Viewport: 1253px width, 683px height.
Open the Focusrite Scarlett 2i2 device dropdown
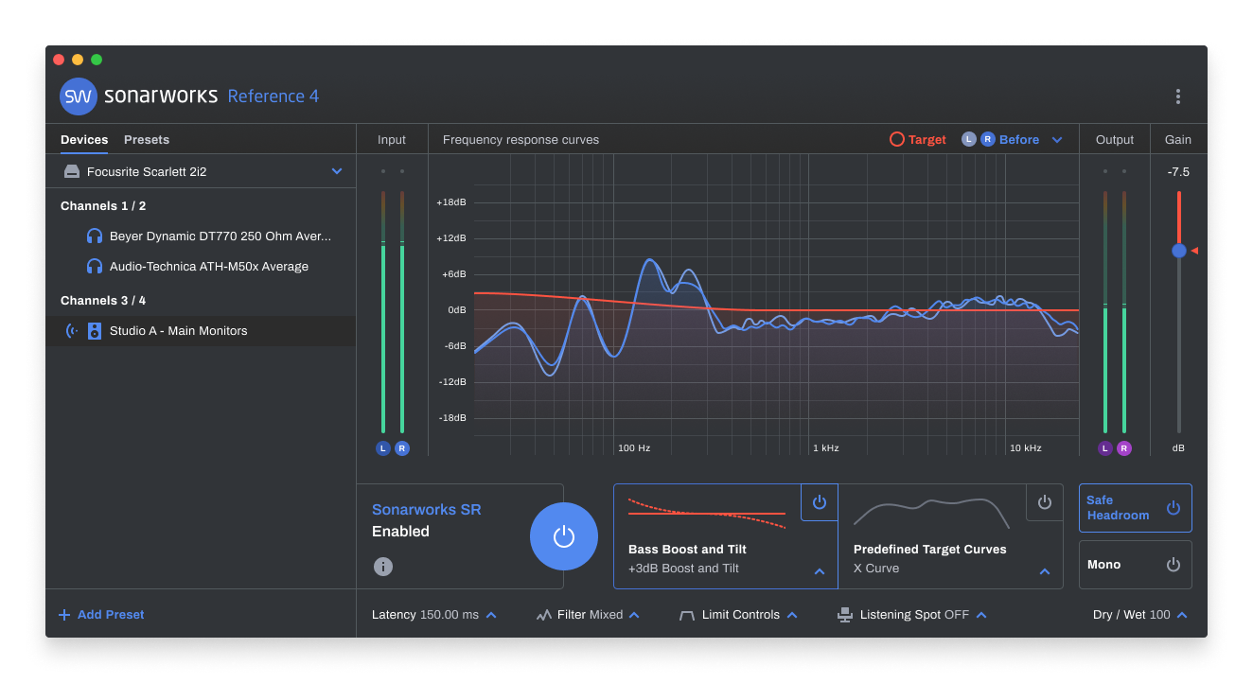tap(337, 171)
